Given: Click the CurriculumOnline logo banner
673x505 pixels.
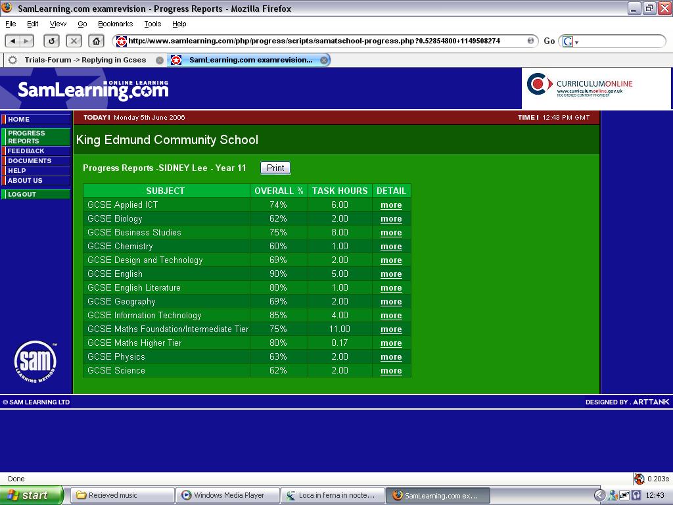Looking at the screenshot, I should [596, 88].
